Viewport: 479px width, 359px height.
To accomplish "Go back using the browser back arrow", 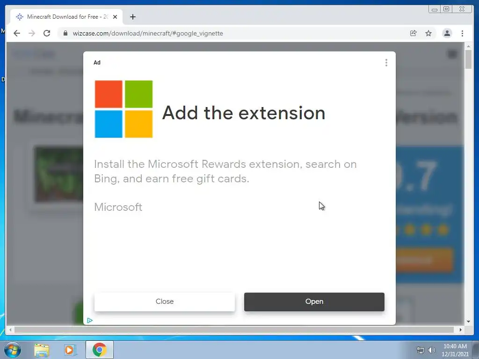I will click(x=17, y=33).
